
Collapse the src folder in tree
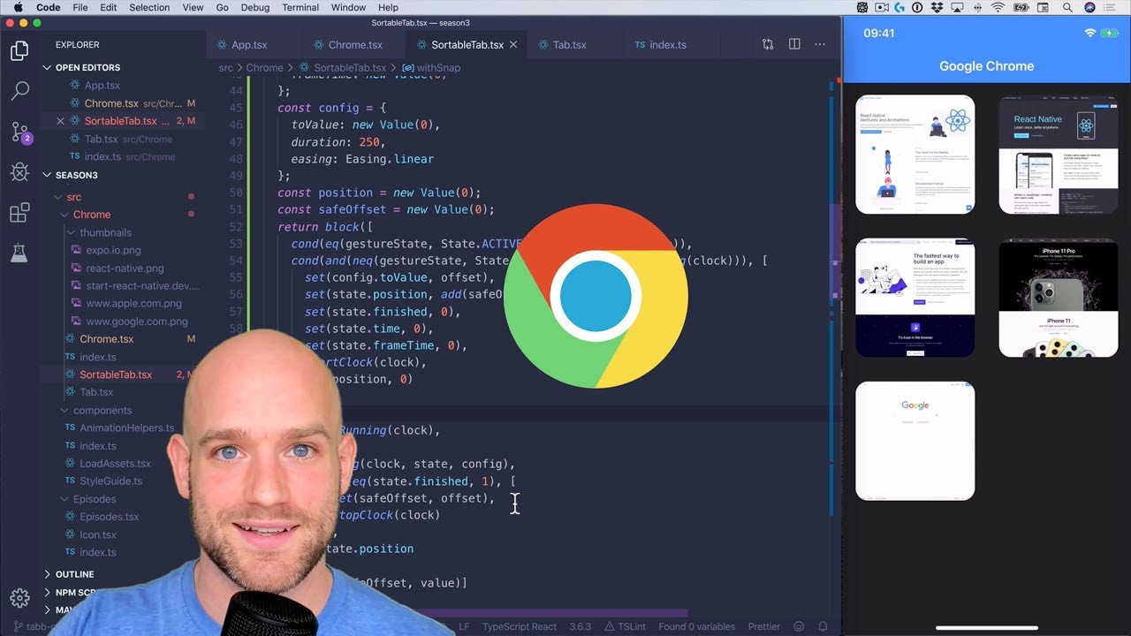coord(124,197)
